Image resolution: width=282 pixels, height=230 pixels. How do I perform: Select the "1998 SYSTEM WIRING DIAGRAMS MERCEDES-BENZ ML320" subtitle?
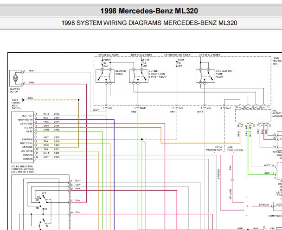[149, 23]
